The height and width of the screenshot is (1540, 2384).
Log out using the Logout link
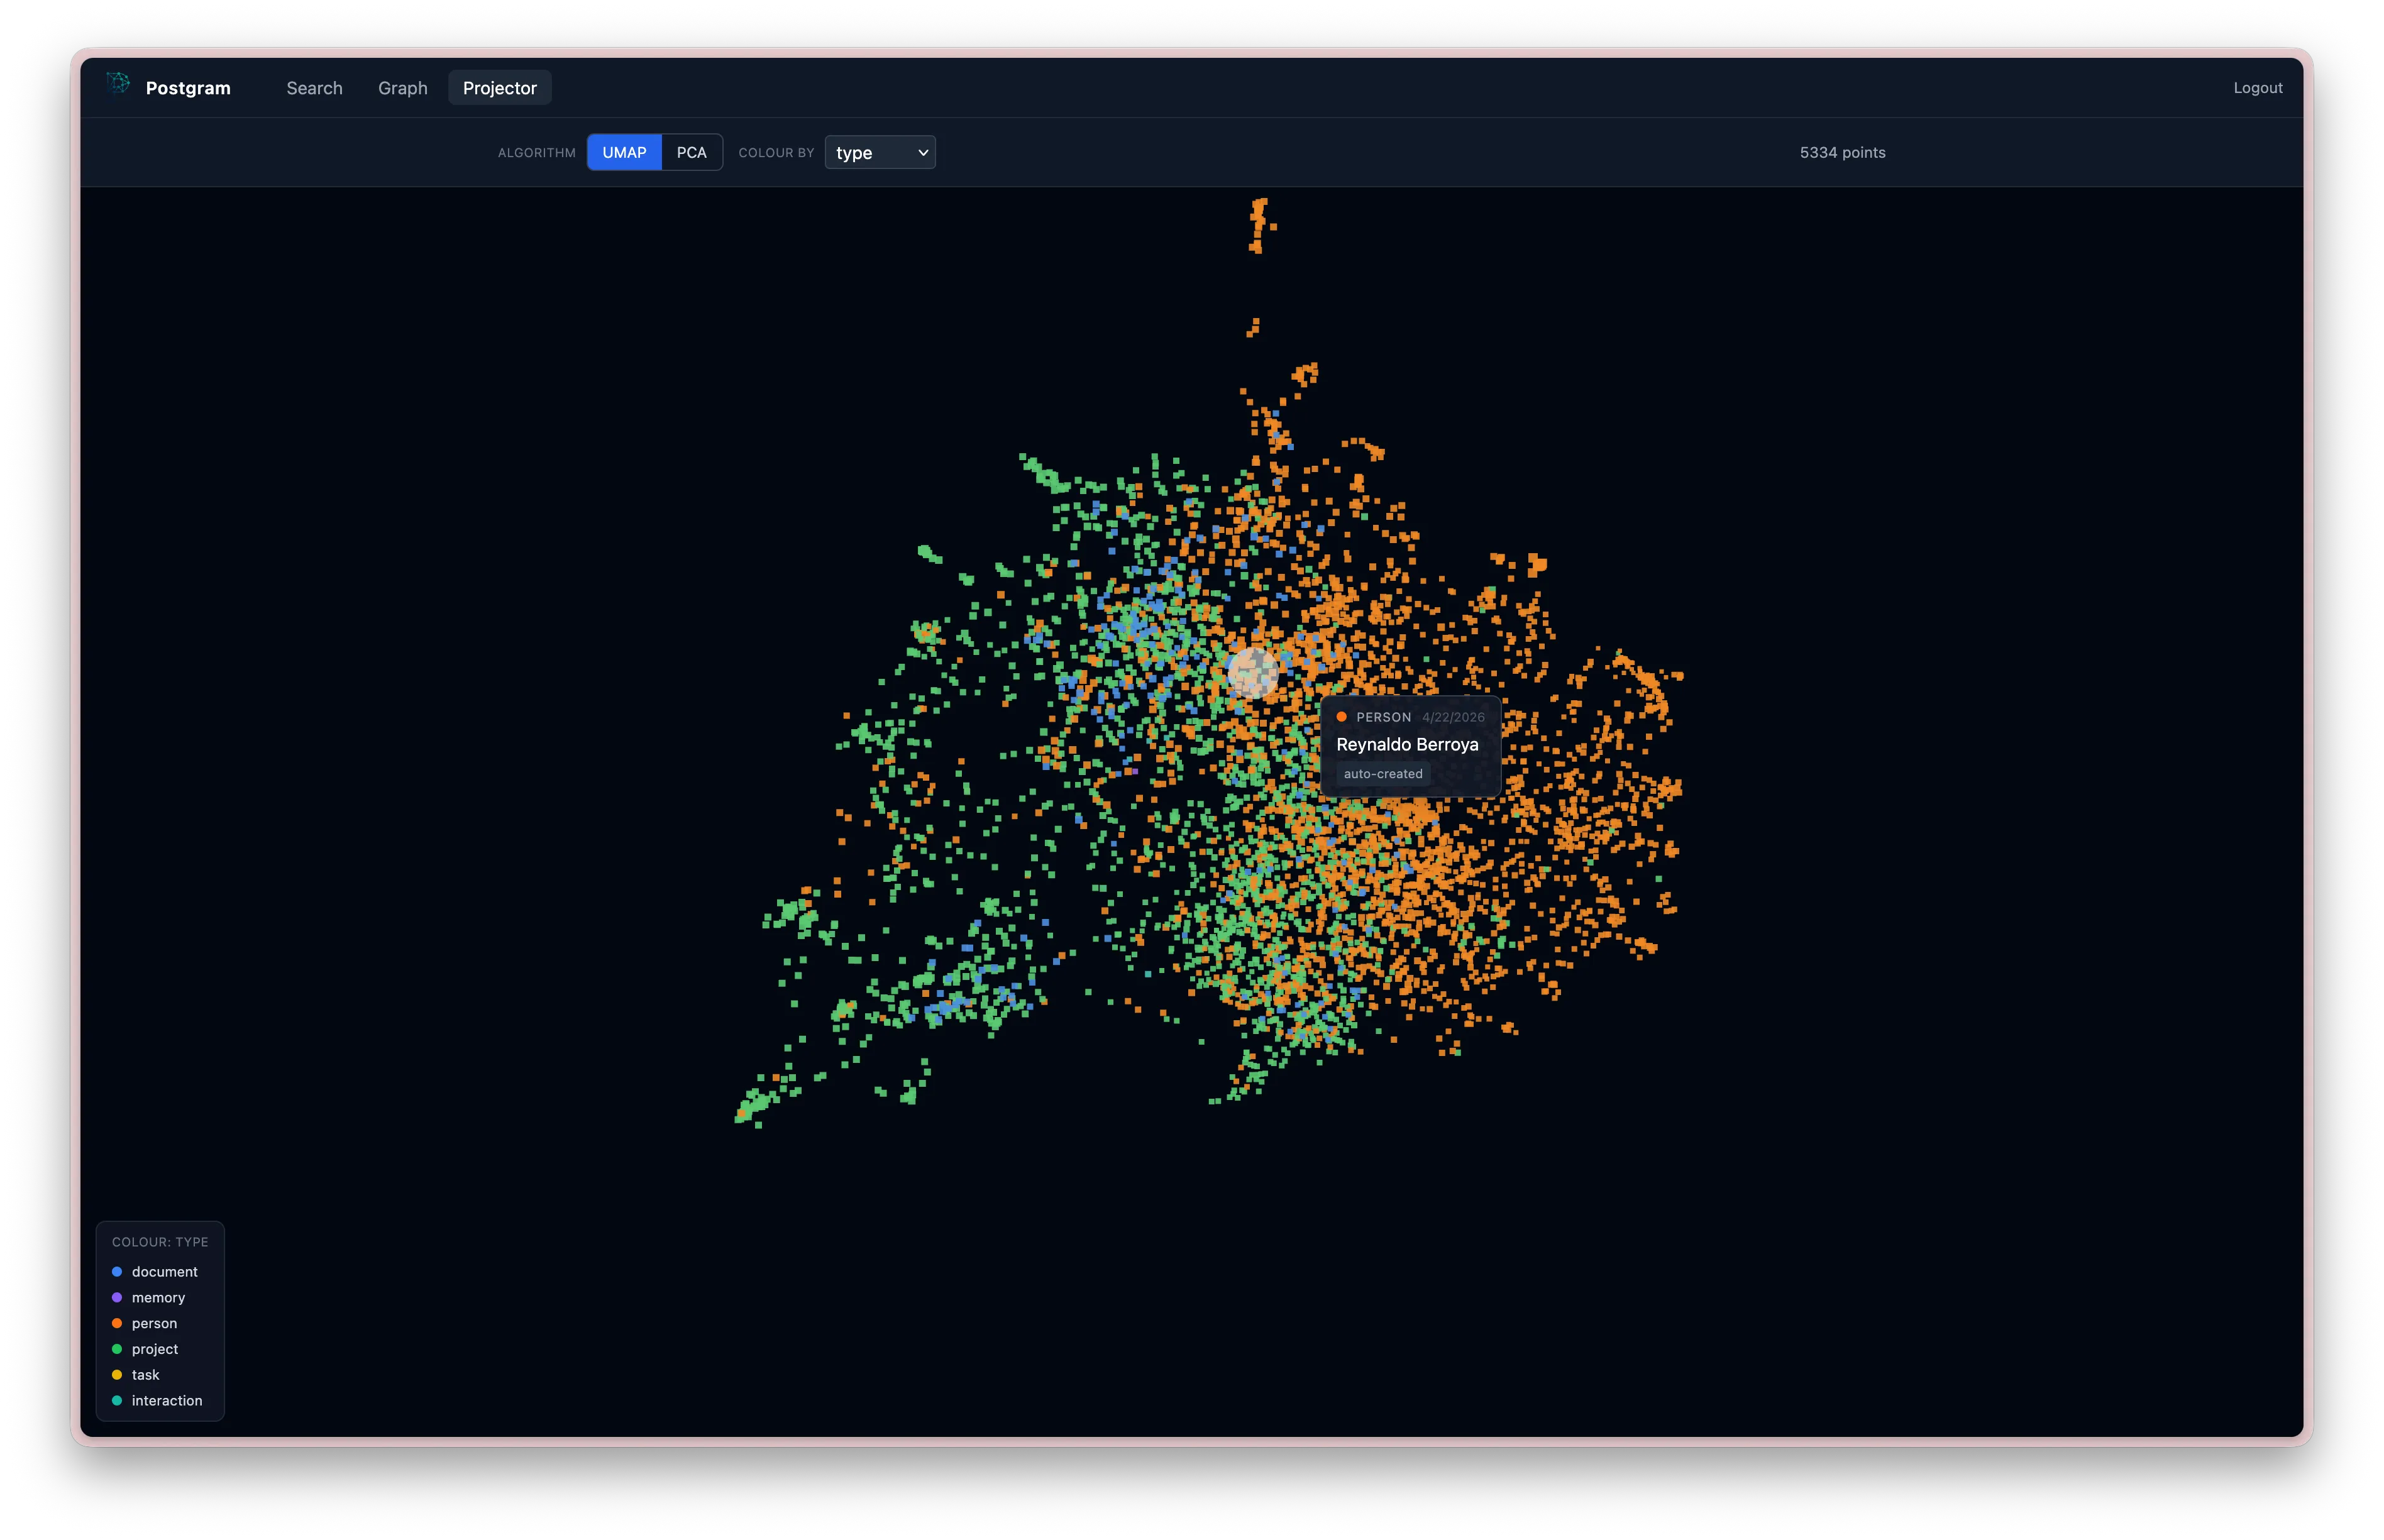tap(2257, 88)
